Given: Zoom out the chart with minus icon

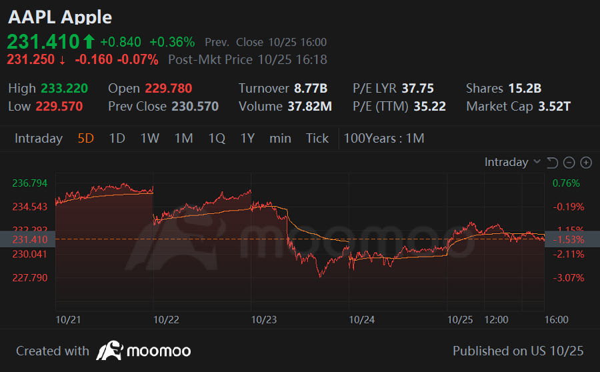Looking at the screenshot, I should [x=569, y=163].
